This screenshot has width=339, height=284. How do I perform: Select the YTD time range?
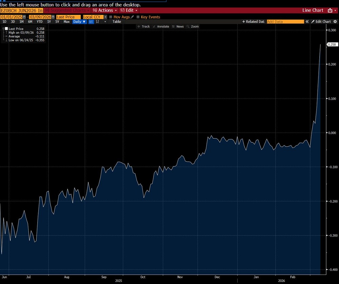(39, 22)
